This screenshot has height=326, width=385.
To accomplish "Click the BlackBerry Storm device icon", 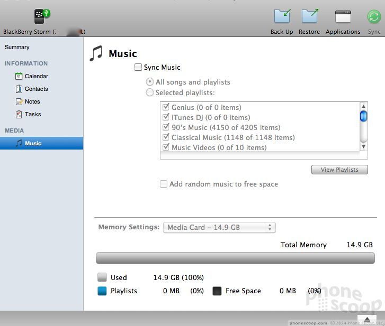I will click(x=42, y=17).
